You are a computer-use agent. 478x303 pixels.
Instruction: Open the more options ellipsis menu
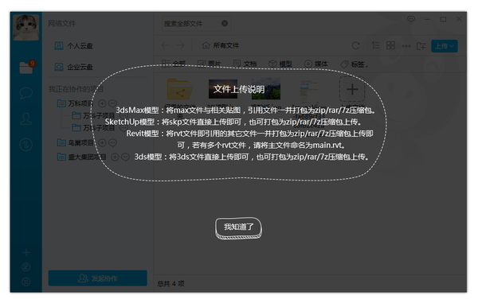pos(406,46)
